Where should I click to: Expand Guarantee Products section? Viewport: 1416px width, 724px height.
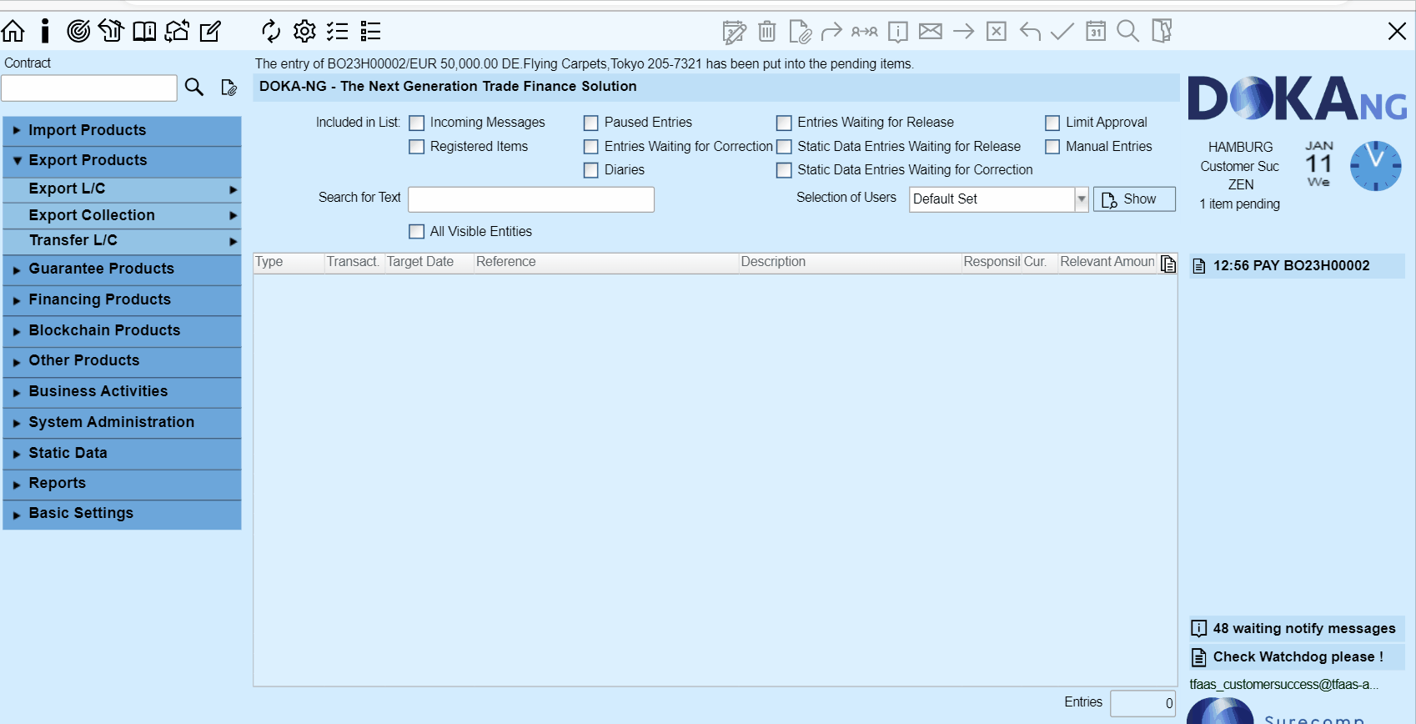(123, 269)
